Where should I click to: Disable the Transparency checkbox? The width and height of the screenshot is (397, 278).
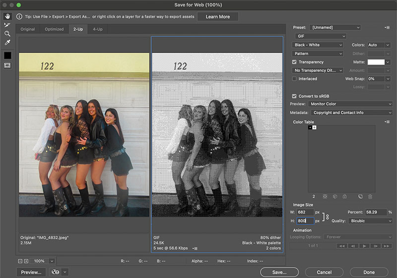pyautogui.click(x=294, y=62)
